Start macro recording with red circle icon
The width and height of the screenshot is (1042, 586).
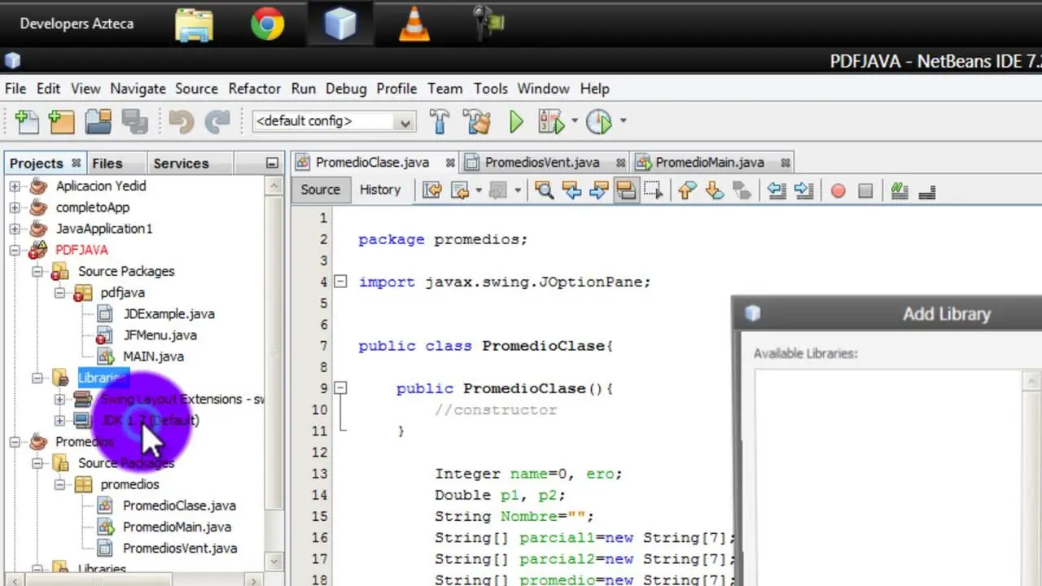(x=838, y=190)
